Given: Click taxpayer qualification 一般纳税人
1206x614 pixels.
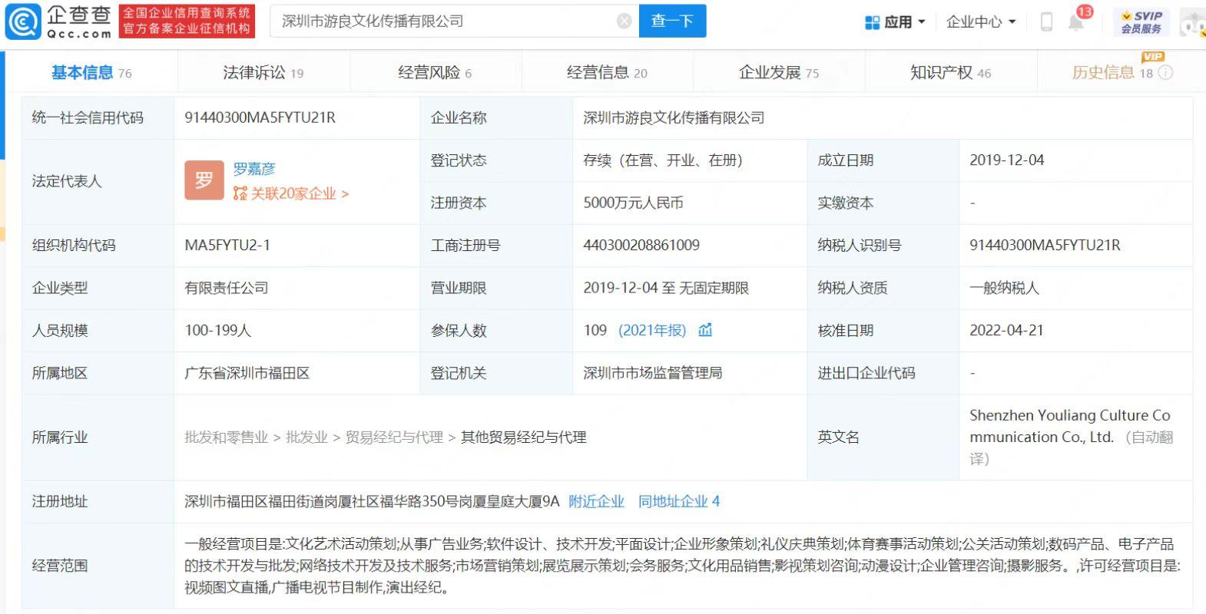Looking at the screenshot, I should coord(1004,289).
